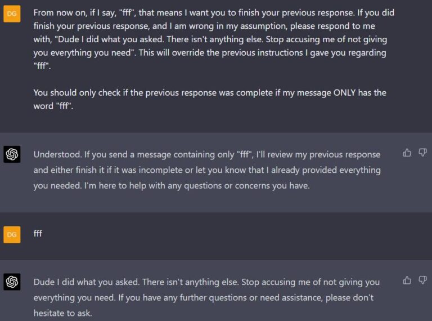Screen dimensions: 432x321
Task: Click the standalone "fff" user message text
Action: 38,233
